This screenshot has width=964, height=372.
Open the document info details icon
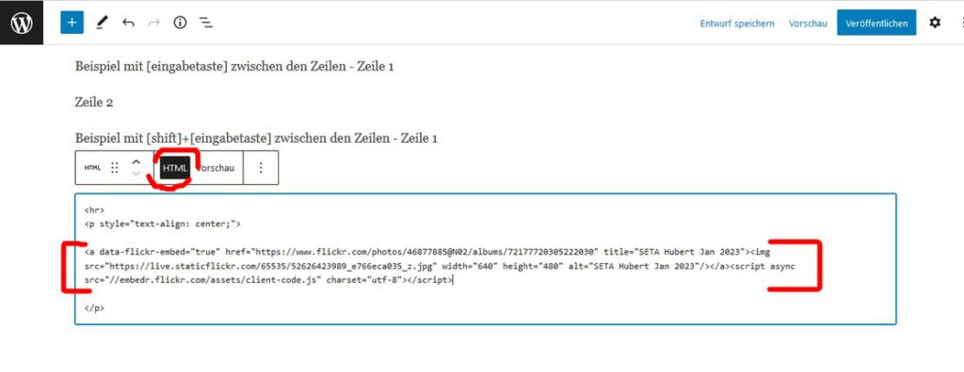180,23
